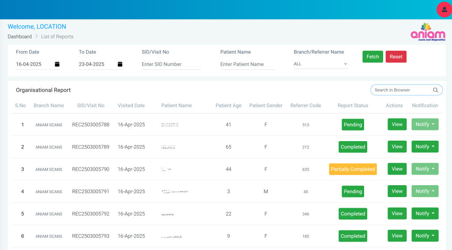452x250 pixels.
Task: Open Notify dropdown for REC2503005793
Action: pos(425,236)
